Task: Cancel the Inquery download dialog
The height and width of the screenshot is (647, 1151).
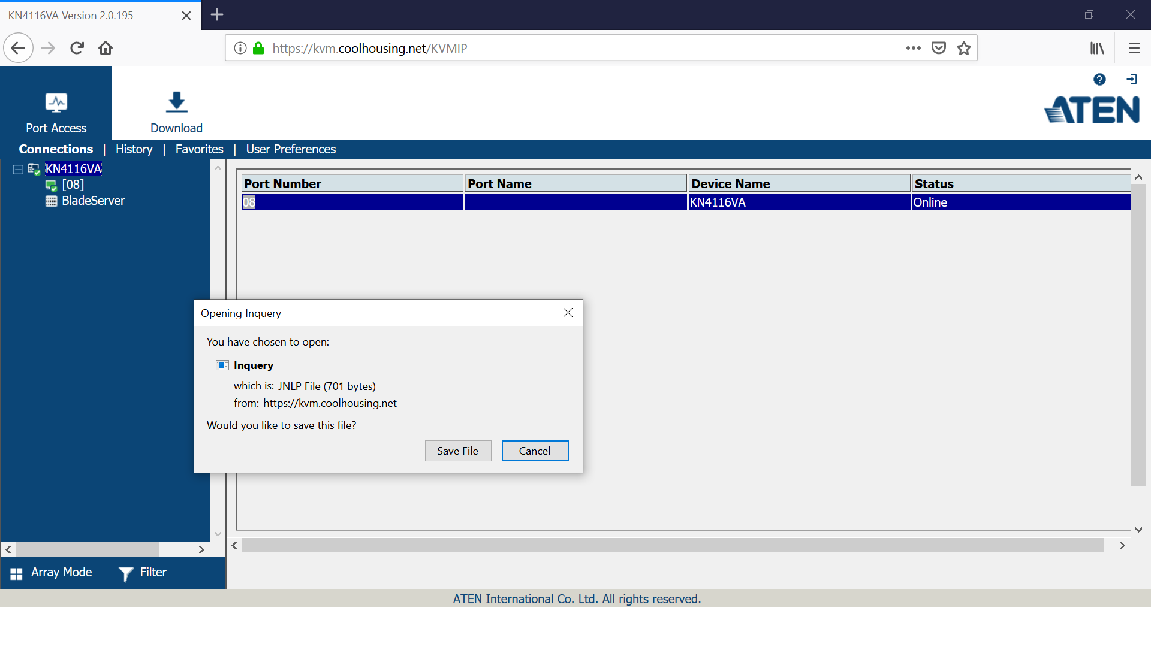Action: [535, 451]
